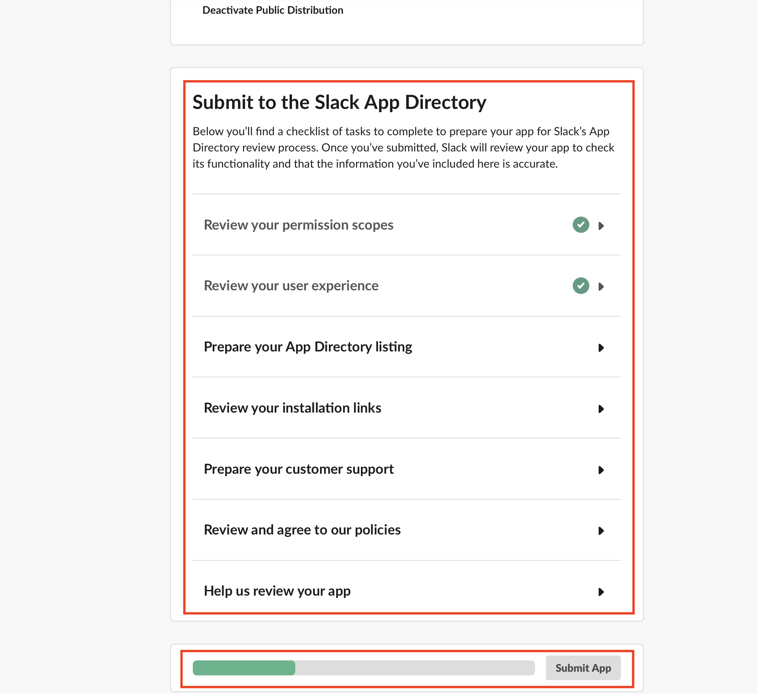This screenshot has height=694, width=757.
Task: Click the Submit to the Slack App Directory heading
Action: [x=339, y=102]
